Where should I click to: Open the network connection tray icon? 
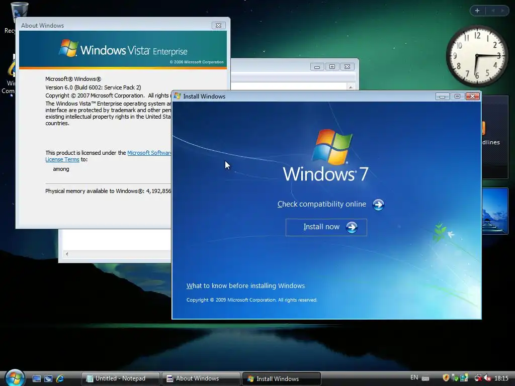coord(478,378)
